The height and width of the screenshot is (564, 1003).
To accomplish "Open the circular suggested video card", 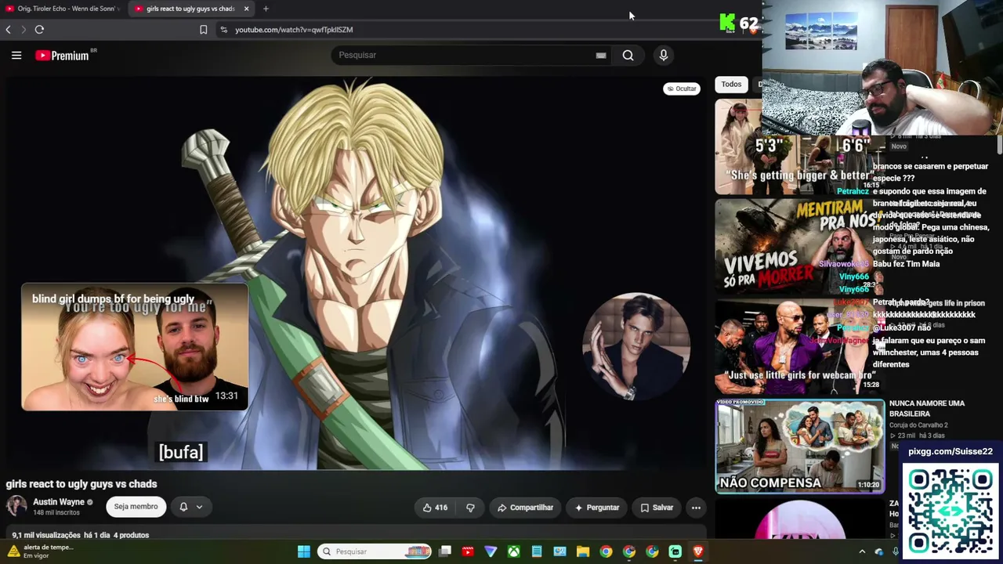I will 635,346.
